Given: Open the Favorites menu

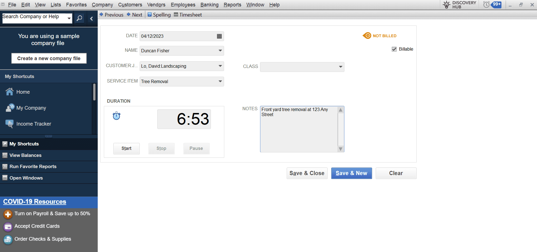Looking at the screenshot, I should 76,5.
